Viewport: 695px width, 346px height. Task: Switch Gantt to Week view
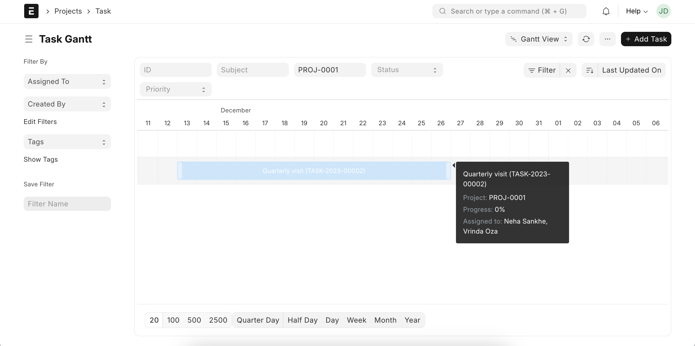356,320
